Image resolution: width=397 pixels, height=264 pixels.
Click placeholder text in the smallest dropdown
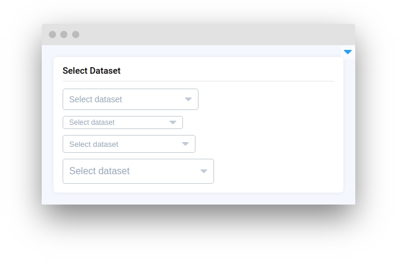tap(92, 122)
